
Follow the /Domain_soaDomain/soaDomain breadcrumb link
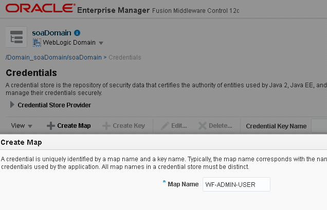pos(53,58)
